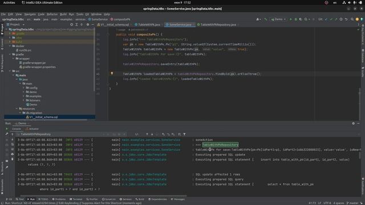Go to next search occurrence arrow

152,134
